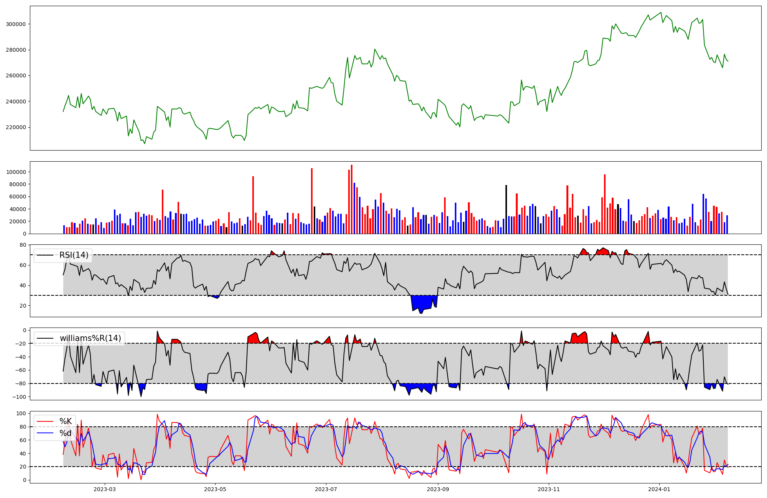
Task: Click black line sample beside RSI(14)
Action: pos(45,255)
